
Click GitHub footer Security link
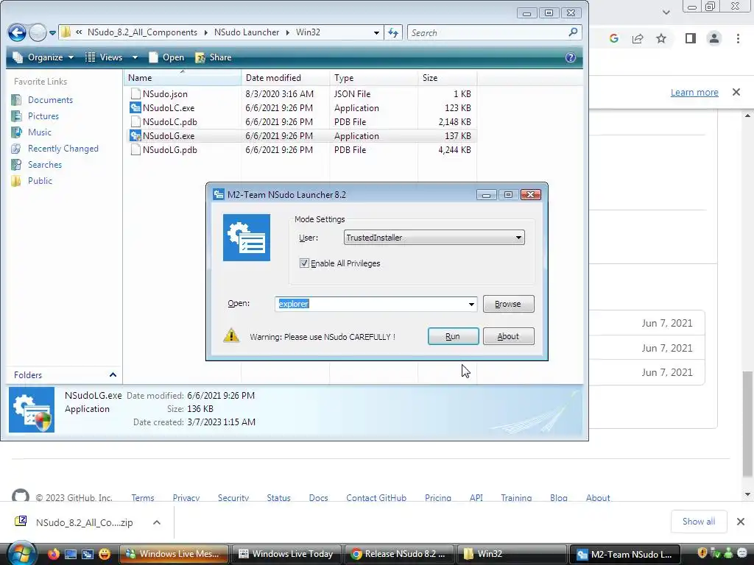coord(233,498)
